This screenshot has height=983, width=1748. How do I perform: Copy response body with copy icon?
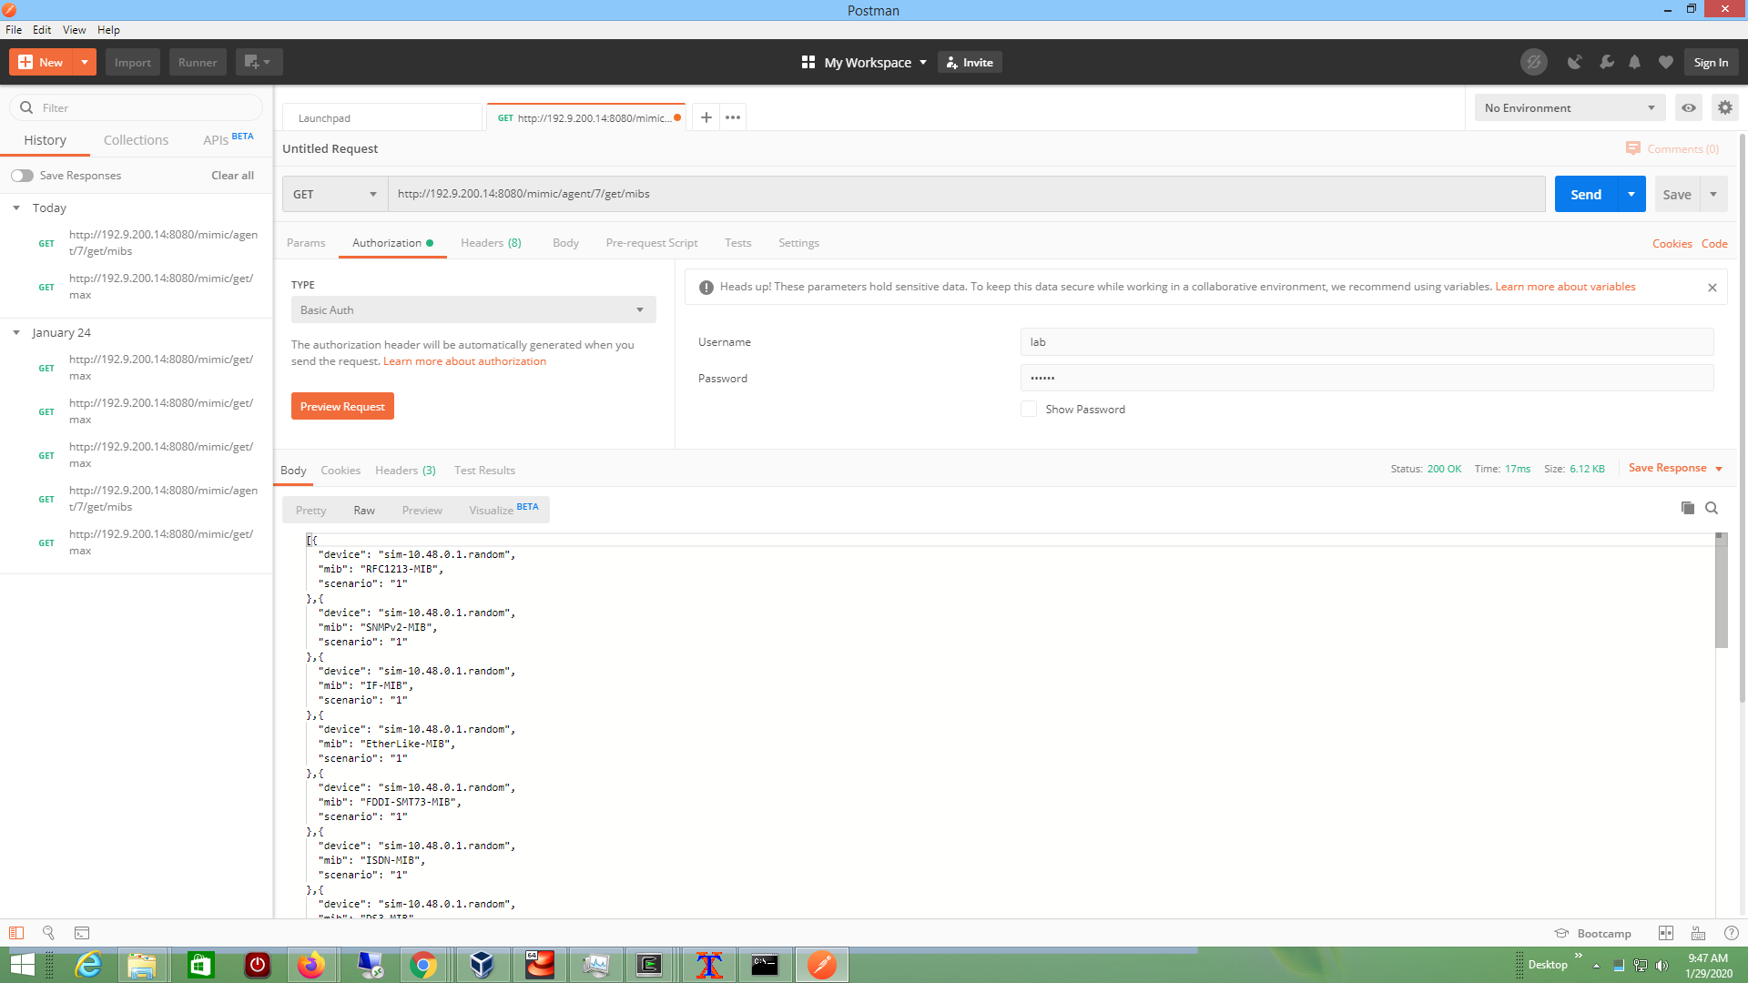point(1687,508)
